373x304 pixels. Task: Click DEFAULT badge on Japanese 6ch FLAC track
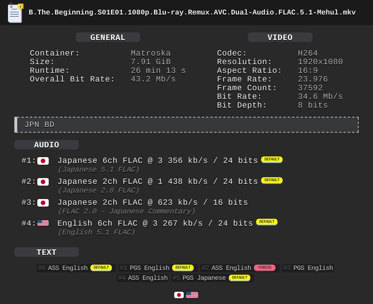[x=272, y=159]
